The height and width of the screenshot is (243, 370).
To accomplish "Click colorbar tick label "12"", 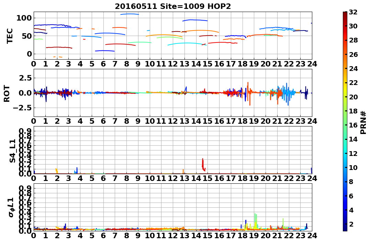I will point(353,153).
